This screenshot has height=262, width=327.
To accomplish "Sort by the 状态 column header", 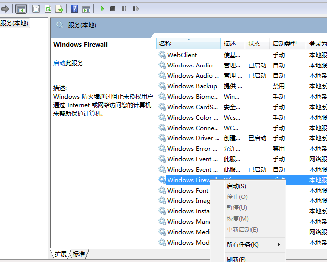I will [257, 44].
